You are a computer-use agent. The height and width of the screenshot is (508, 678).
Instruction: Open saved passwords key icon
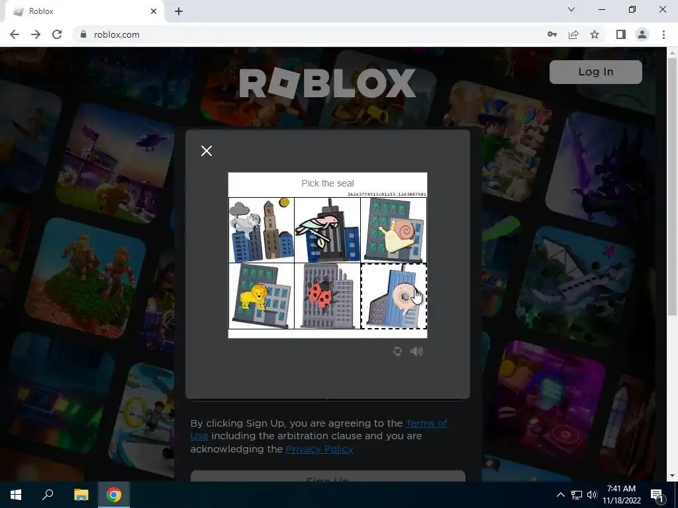click(552, 34)
